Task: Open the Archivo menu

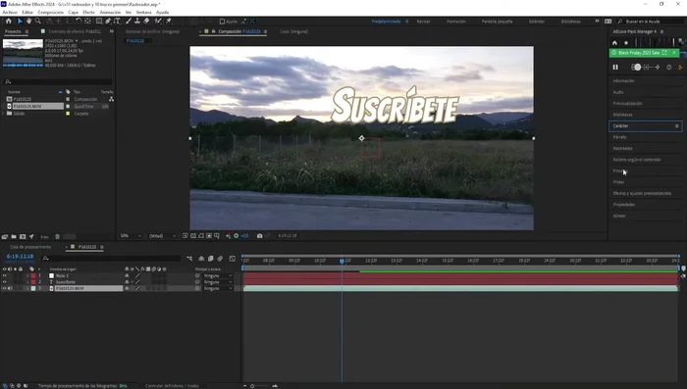Action: (10, 13)
